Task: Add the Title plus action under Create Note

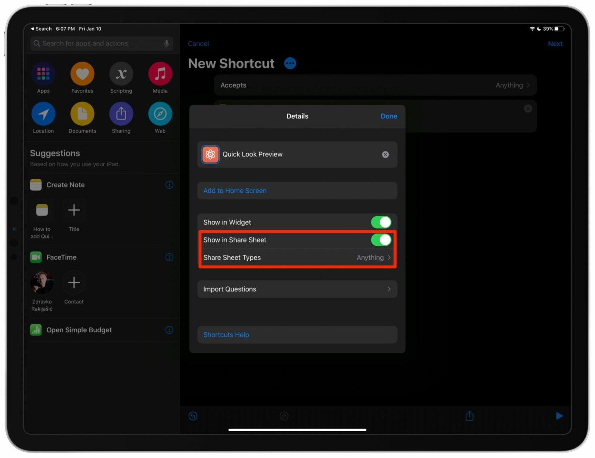Action: click(x=74, y=210)
